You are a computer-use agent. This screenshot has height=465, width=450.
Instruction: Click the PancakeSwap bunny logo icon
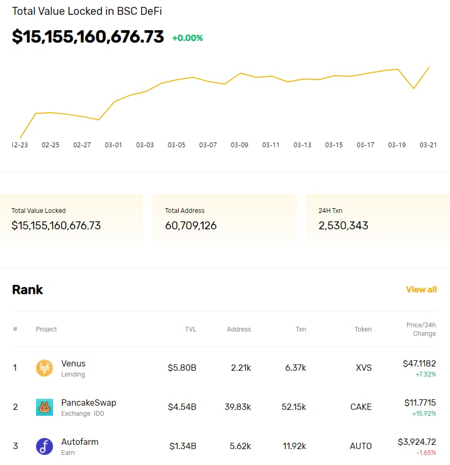(45, 407)
